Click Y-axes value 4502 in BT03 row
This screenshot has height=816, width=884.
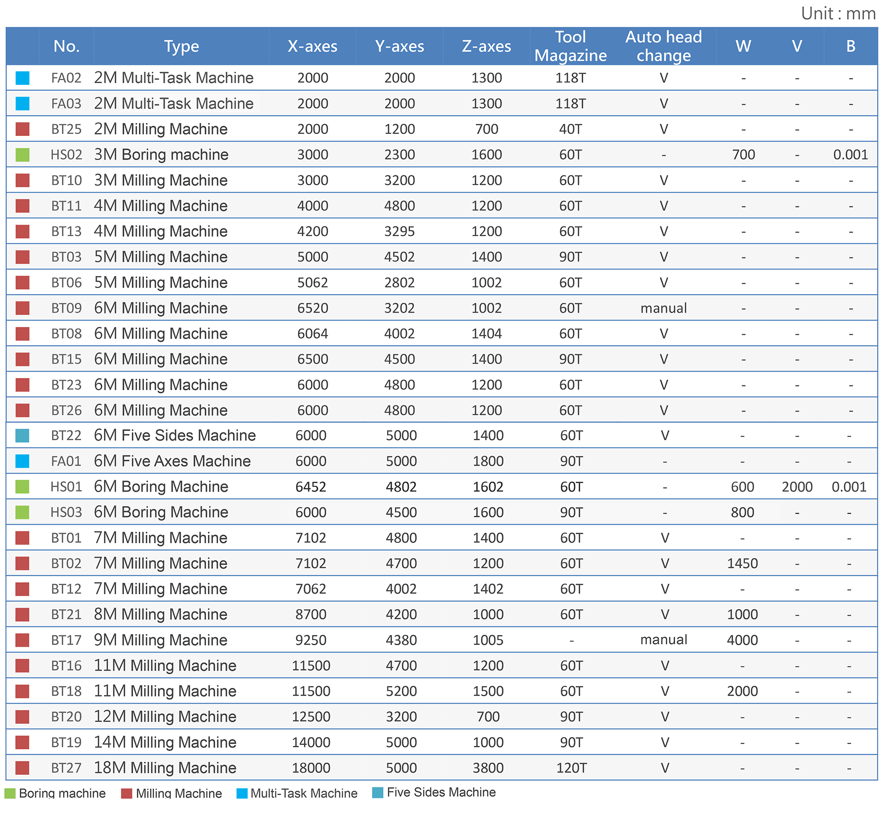[x=400, y=257]
